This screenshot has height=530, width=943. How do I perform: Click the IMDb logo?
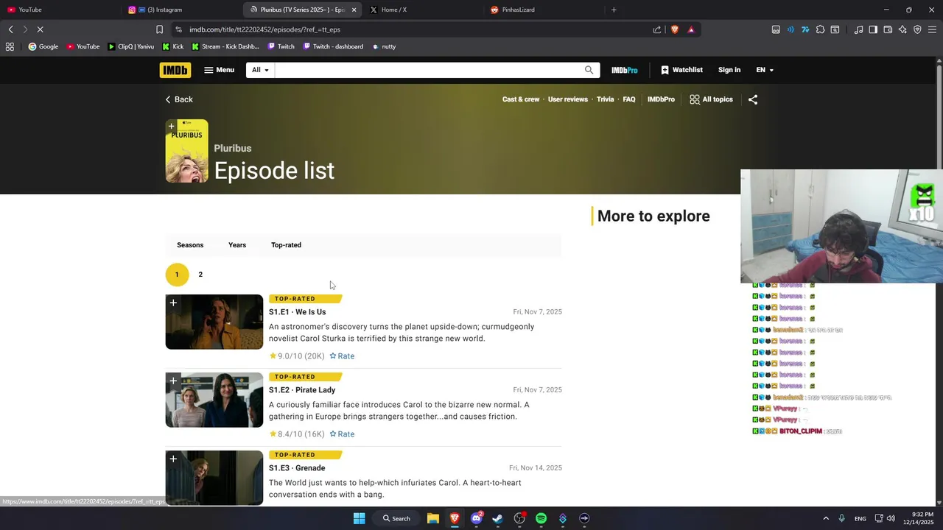coord(175,70)
